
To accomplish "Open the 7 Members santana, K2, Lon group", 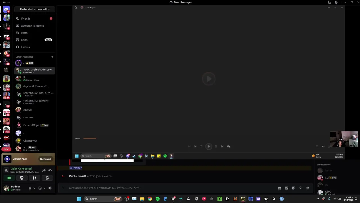I will click(x=34, y=94).
